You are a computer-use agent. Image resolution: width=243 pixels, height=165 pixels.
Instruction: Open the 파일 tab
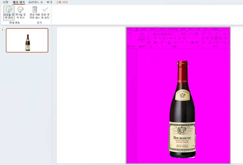point(5,2)
